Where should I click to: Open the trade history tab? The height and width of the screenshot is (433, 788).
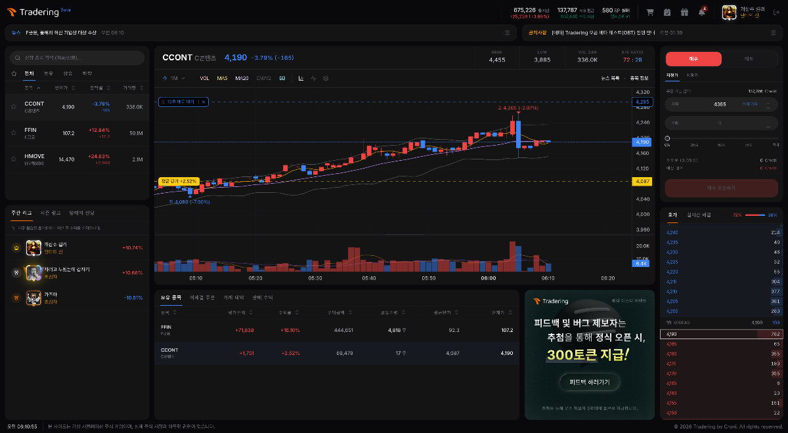(x=232, y=297)
